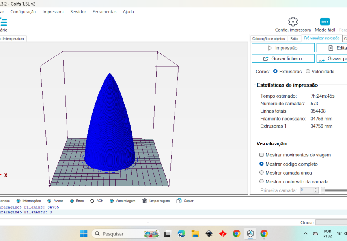The height and width of the screenshot is (241, 347).
Task: Open Inkscape from the taskbar
Action: coord(209,233)
